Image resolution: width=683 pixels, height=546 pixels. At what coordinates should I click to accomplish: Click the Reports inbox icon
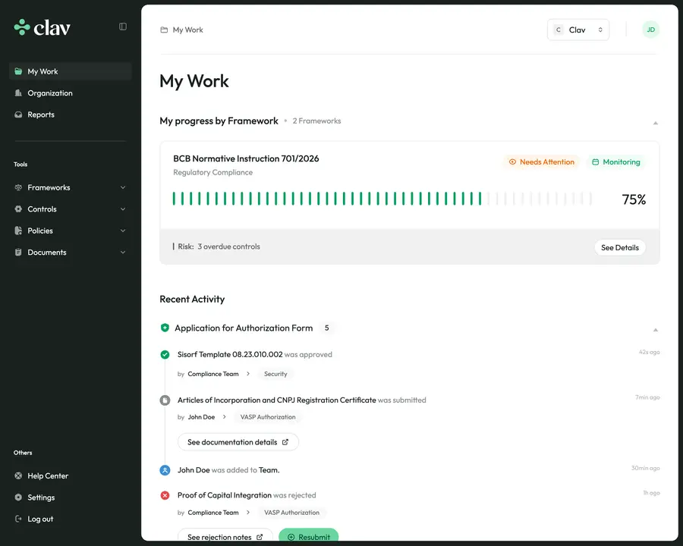[18, 115]
